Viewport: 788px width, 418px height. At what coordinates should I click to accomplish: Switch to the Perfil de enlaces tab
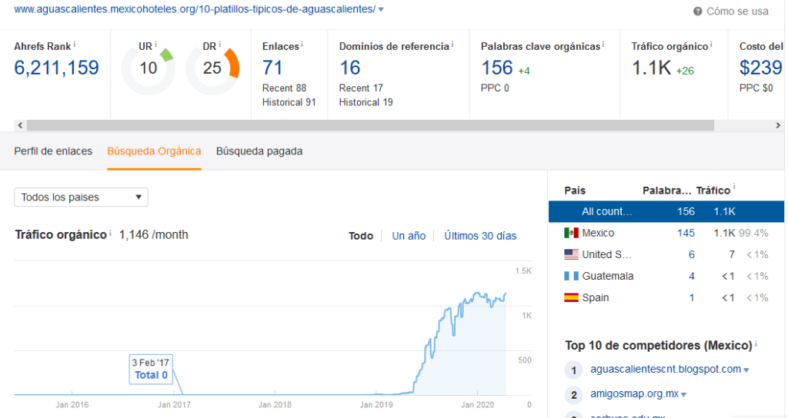(53, 151)
